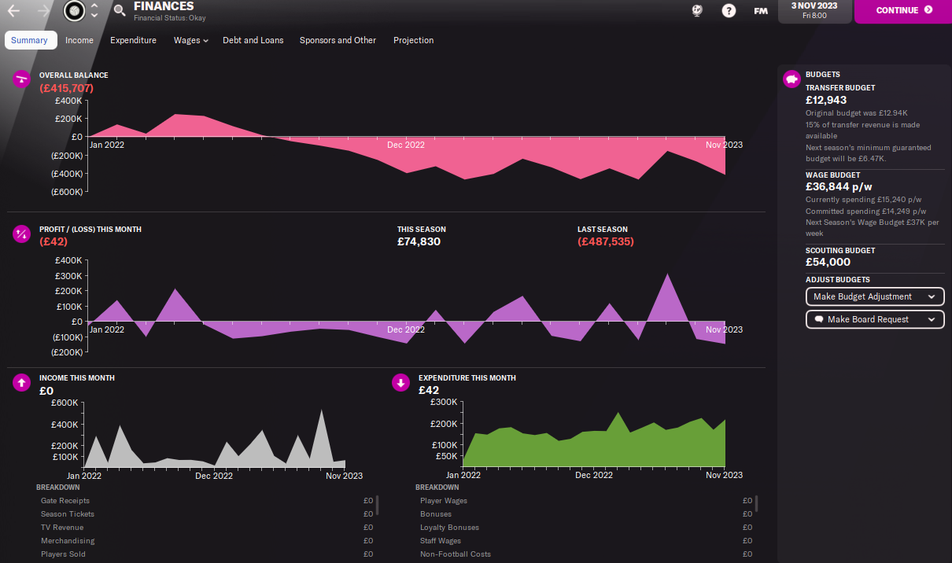Screen dimensions: 952x563
Task: Click the FINANCES screen title
Action: click(164, 6)
